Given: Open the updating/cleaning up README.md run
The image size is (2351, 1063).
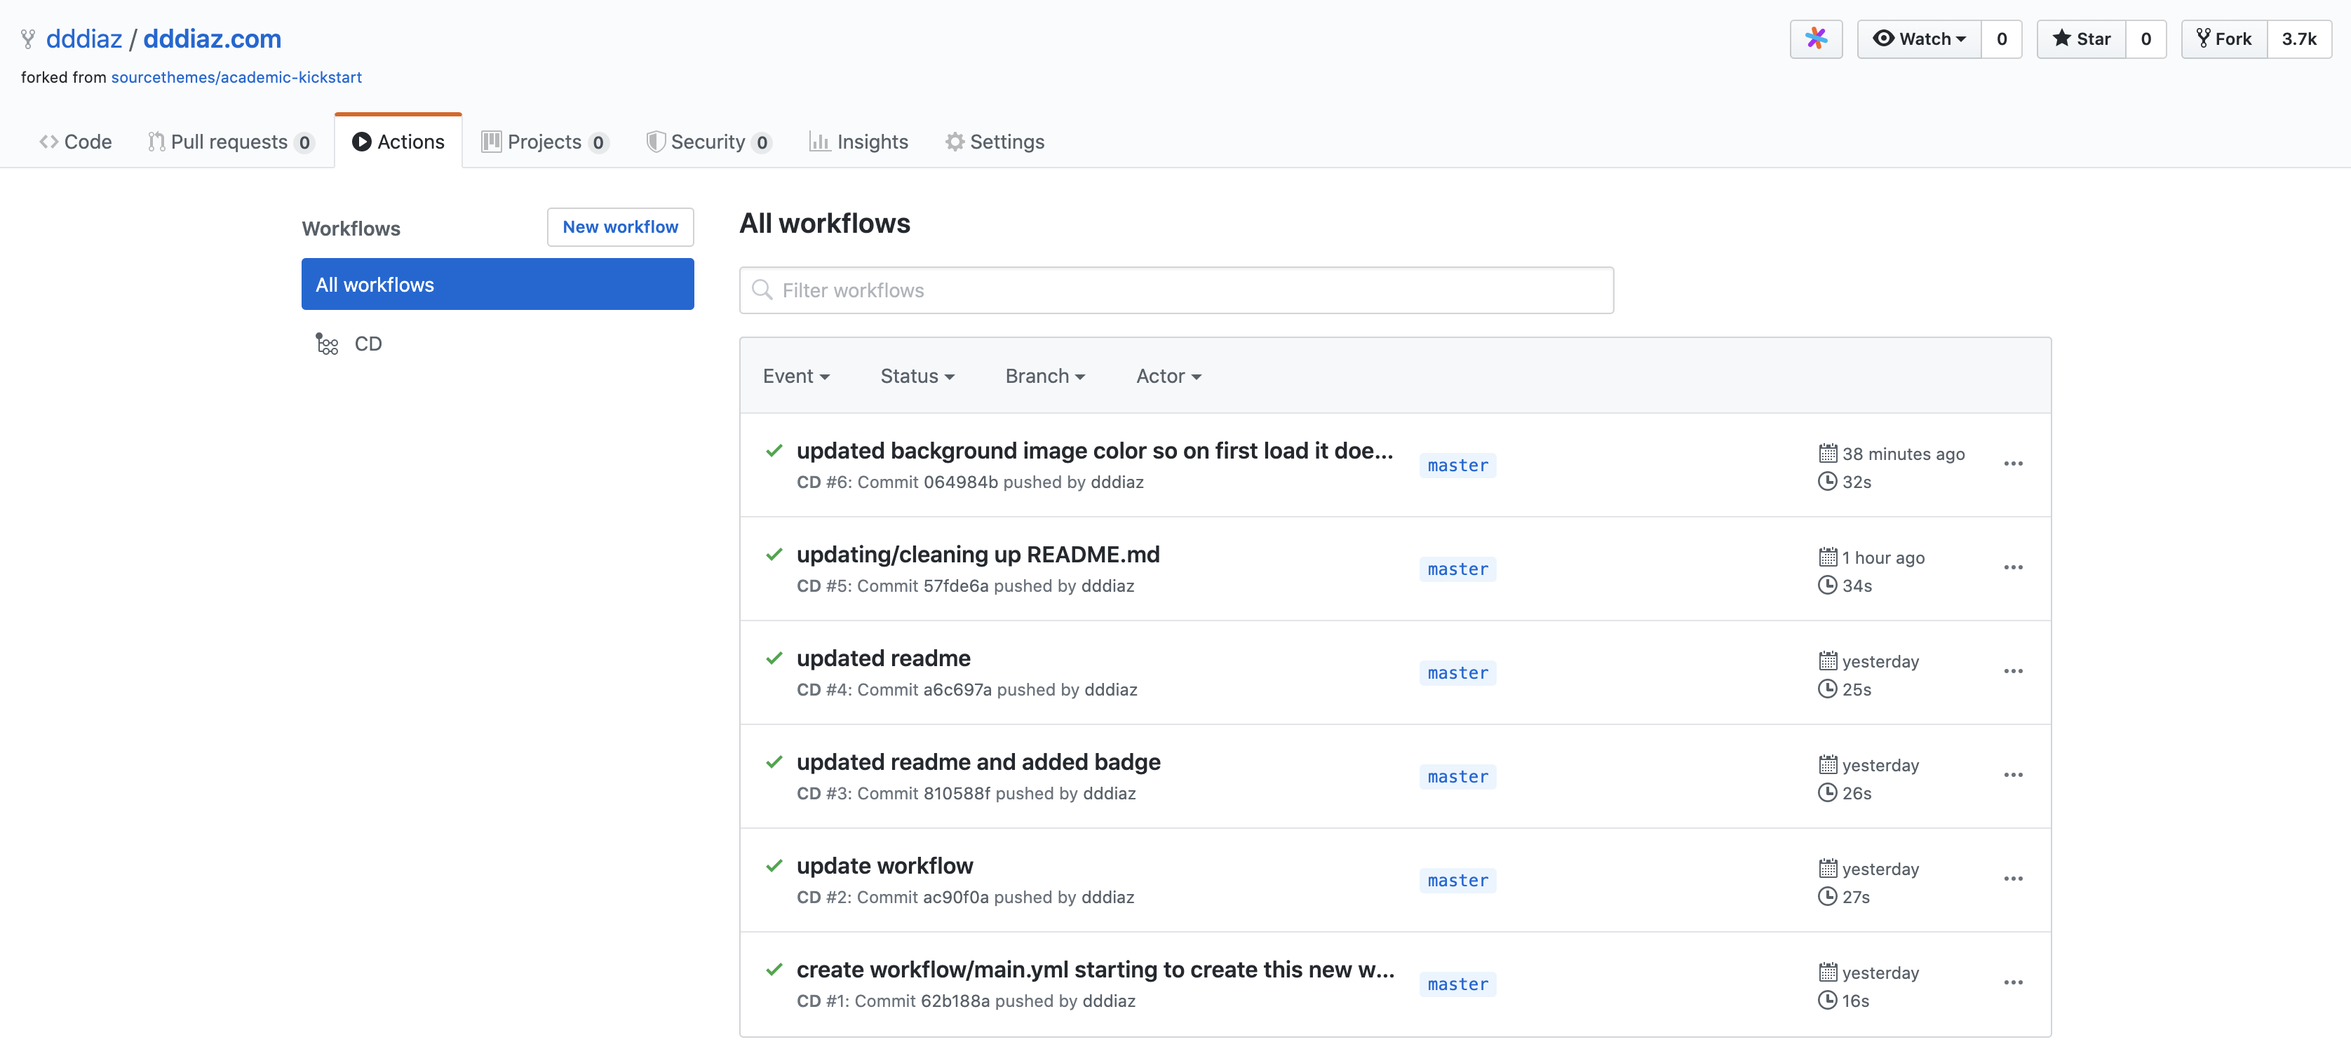Looking at the screenshot, I should (x=978, y=554).
